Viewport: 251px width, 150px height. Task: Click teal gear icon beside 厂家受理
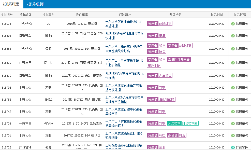click(x=233, y=147)
